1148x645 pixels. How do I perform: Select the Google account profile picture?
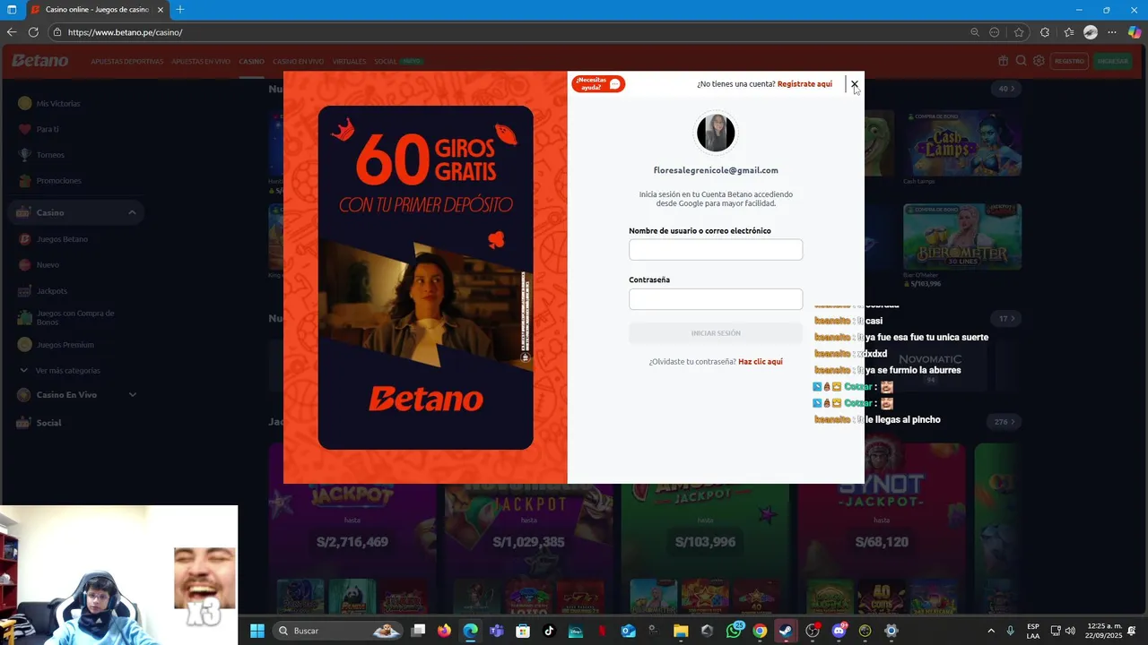tap(716, 133)
